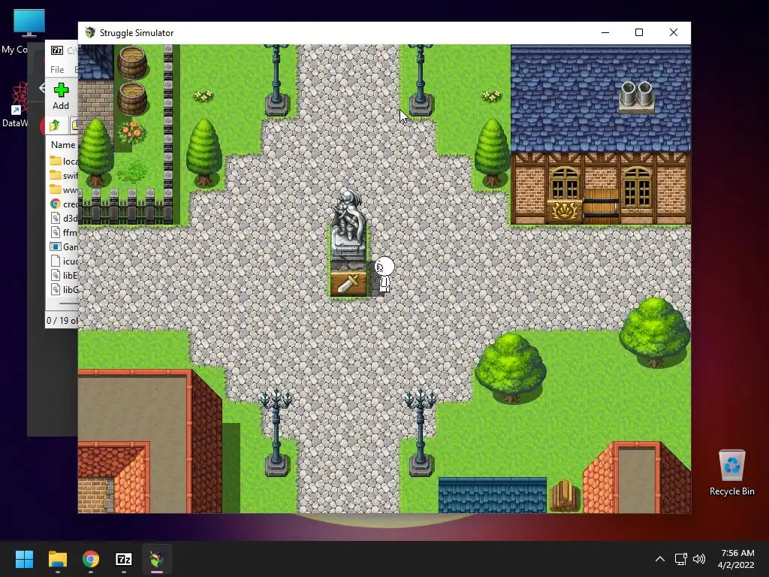Open the Windows Start menu

pos(24,559)
